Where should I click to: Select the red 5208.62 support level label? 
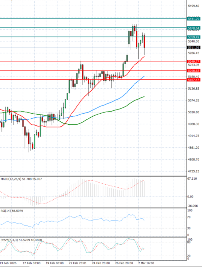[x=193, y=71]
